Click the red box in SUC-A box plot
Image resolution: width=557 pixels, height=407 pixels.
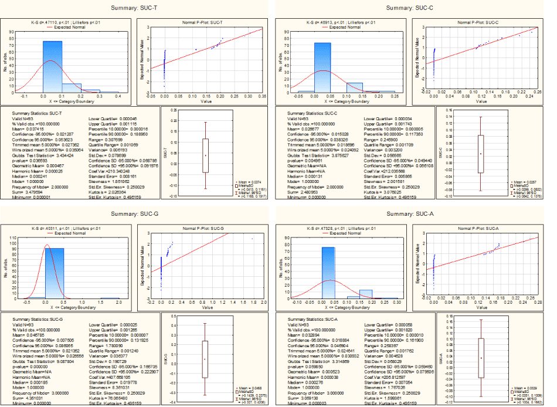[481, 358]
